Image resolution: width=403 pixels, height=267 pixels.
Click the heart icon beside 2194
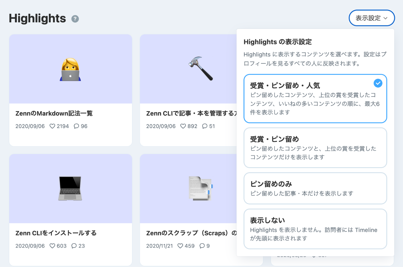[x=52, y=126]
